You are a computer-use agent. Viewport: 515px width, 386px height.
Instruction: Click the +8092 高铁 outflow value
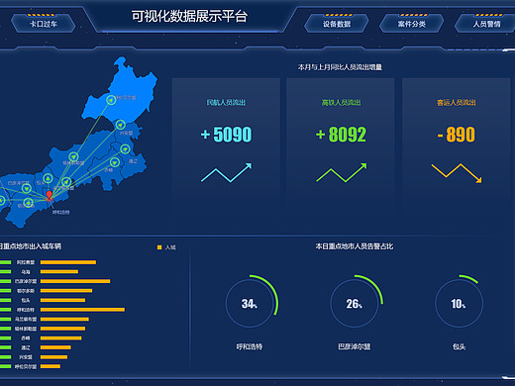(x=341, y=135)
